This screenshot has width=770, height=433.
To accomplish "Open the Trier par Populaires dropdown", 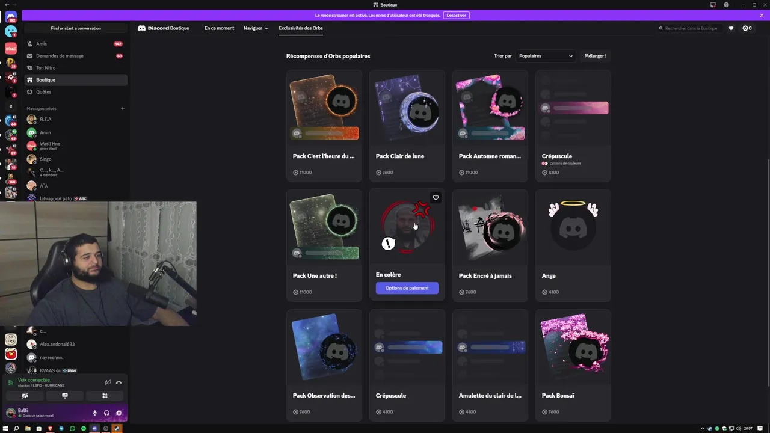I will point(546,56).
